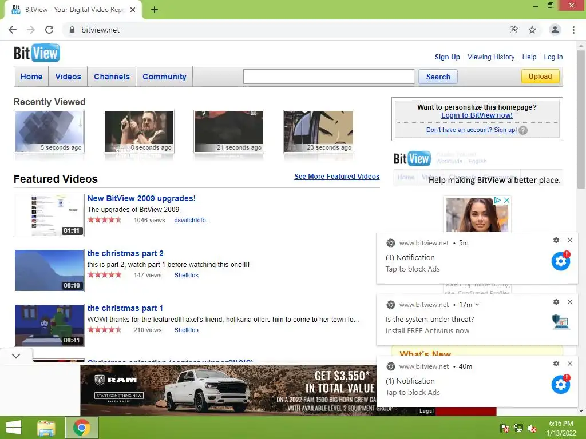
Task: Open File Explorer from the taskbar
Action: (x=46, y=428)
